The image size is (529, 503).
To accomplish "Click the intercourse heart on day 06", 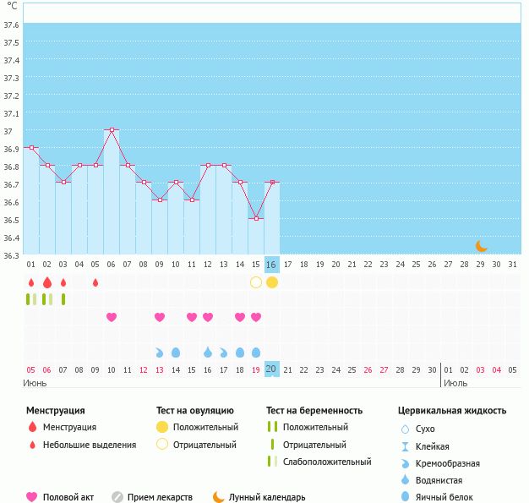I will coord(112,317).
